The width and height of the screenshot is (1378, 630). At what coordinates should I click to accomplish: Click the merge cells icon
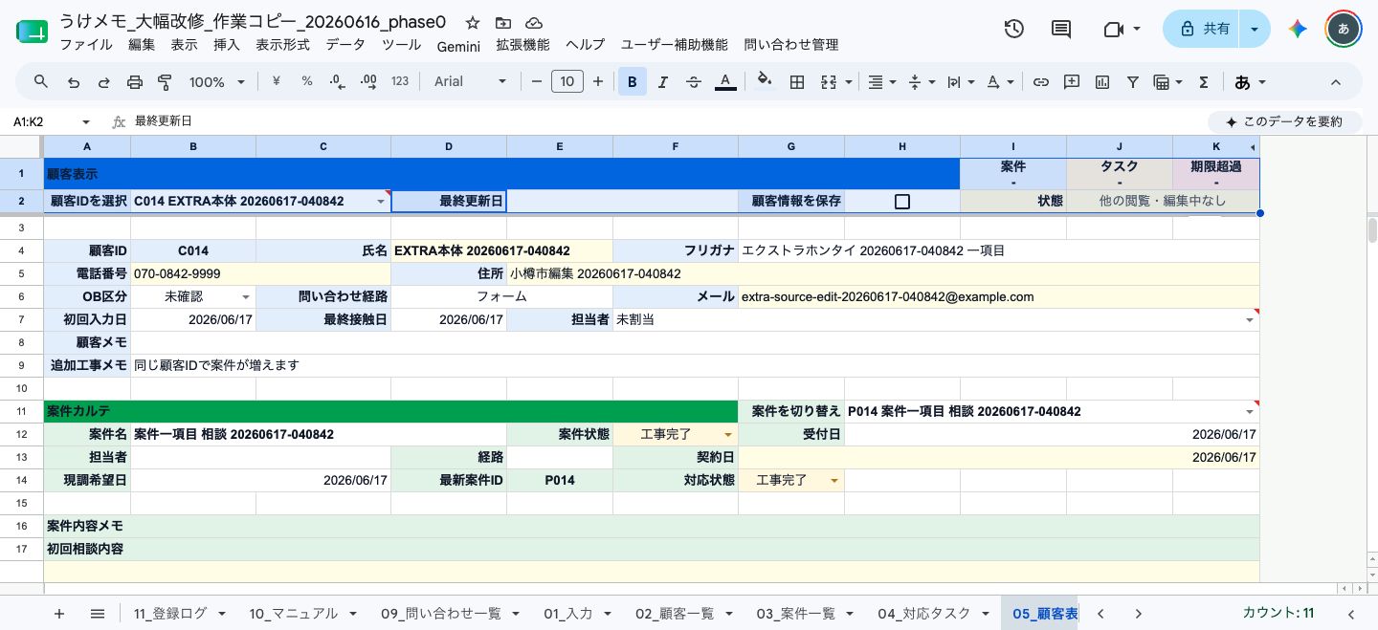tap(829, 82)
